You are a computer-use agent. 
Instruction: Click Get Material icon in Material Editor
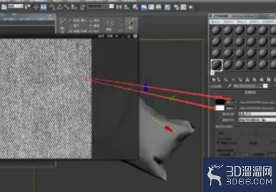pyautogui.click(x=214, y=80)
